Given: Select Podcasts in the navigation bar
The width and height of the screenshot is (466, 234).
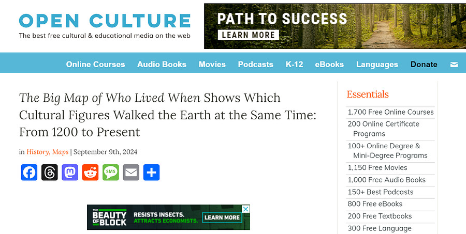Looking at the screenshot, I should pos(256,65).
